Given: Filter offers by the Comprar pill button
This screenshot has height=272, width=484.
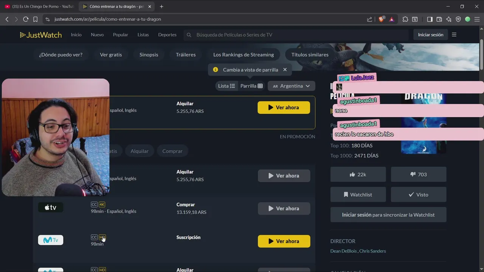Looking at the screenshot, I should (172, 151).
